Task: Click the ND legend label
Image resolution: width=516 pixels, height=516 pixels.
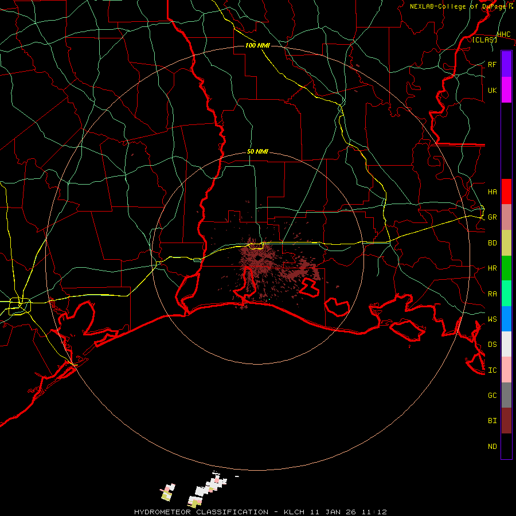Action: (492, 447)
